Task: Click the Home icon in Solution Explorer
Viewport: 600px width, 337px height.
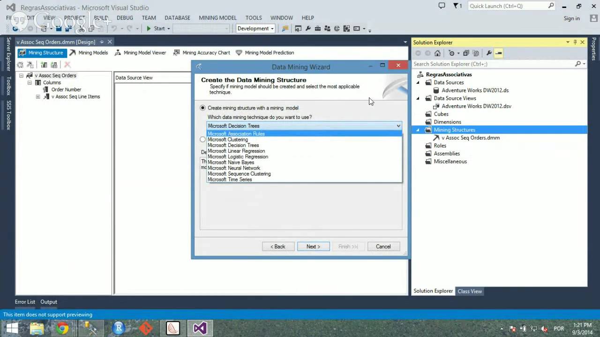Action: click(437, 53)
